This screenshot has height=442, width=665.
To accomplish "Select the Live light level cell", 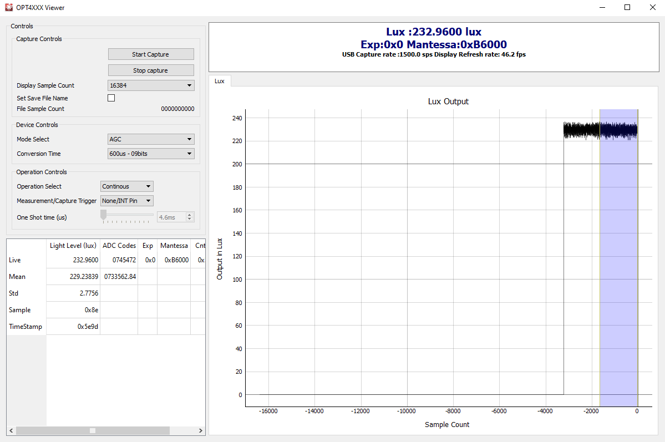I will (74, 260).
